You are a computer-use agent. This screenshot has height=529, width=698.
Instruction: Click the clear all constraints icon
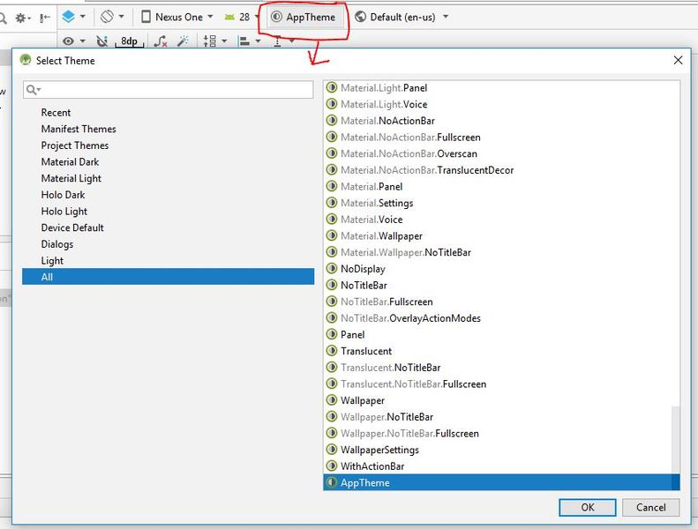point(161,41)
